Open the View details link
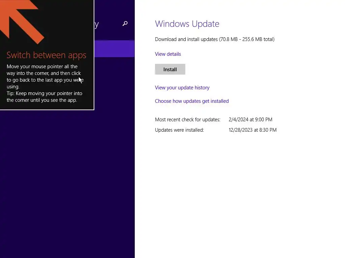Screen dimensions: 345x258 (x=168, y=54)
